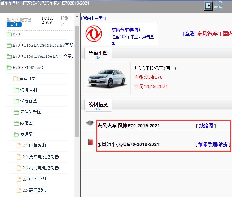The image size is (232, 197).
Task: Select E70 (F150b ev) tree item label
Action: pos(28,68)
